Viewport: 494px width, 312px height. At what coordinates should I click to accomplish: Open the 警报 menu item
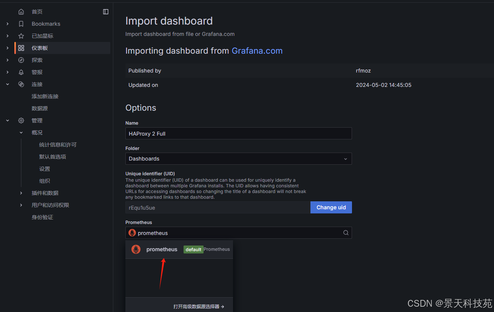click(x=37, y=72)
